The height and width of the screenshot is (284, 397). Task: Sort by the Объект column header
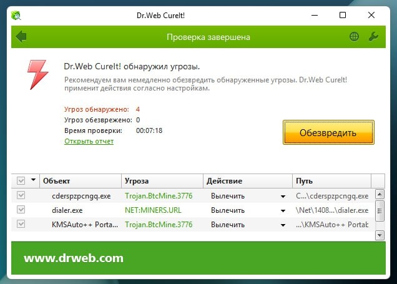tap(81, 181)
